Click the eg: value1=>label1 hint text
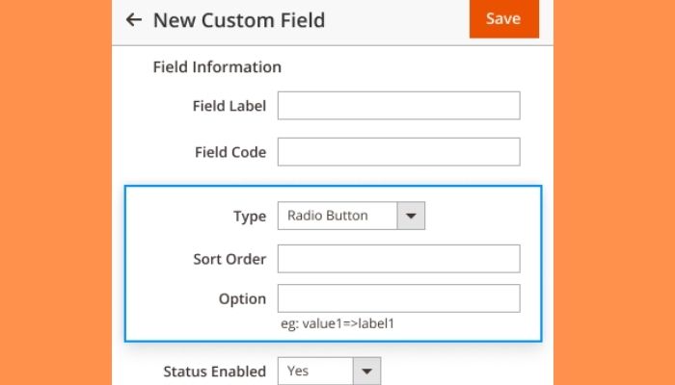Screen dimensions: 675x385 pos(337,323)
